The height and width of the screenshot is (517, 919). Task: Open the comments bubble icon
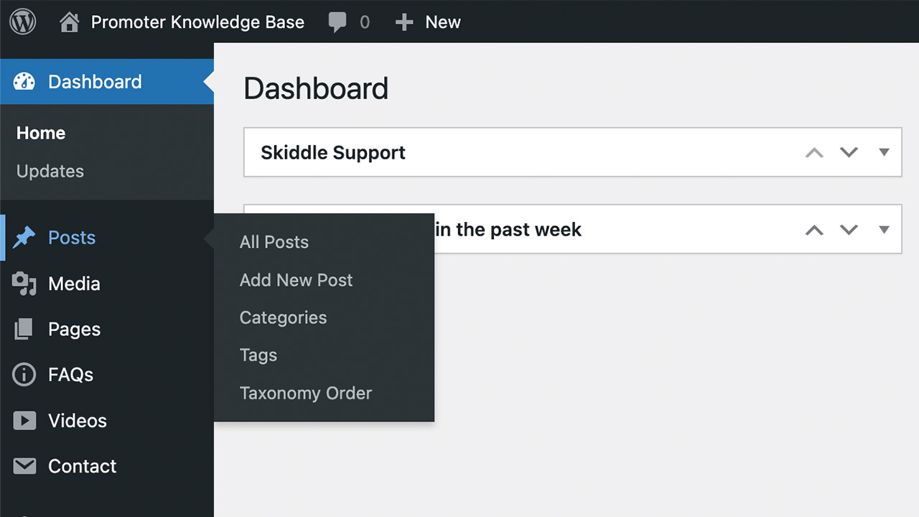337,22
